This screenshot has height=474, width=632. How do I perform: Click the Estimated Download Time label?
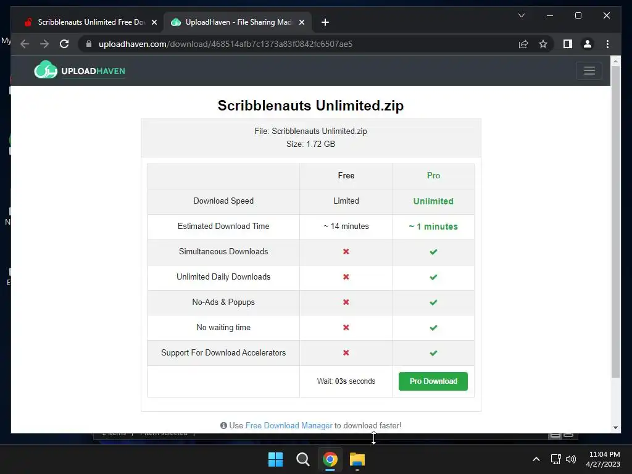coord(223,226)
